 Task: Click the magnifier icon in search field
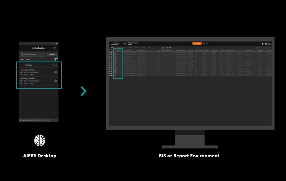pos(22,55)
